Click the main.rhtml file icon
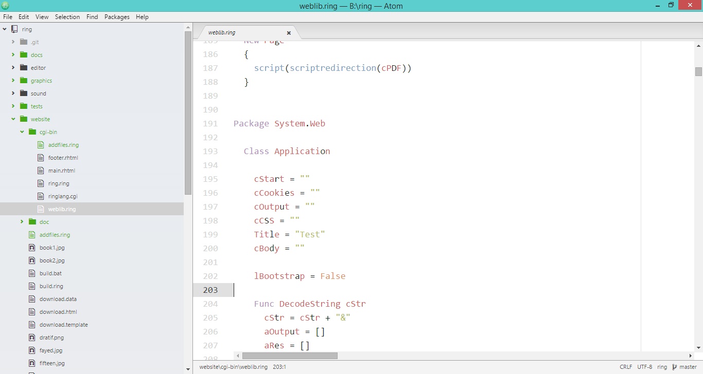The width and height of the screenshot is (703, 374). [40, 170]
